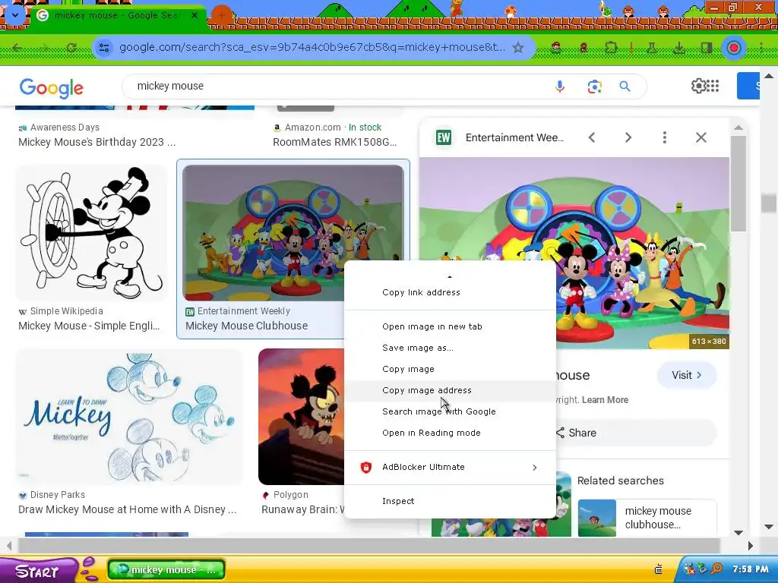
Task: Select Search image with Google
Action: tap(450, 412)
